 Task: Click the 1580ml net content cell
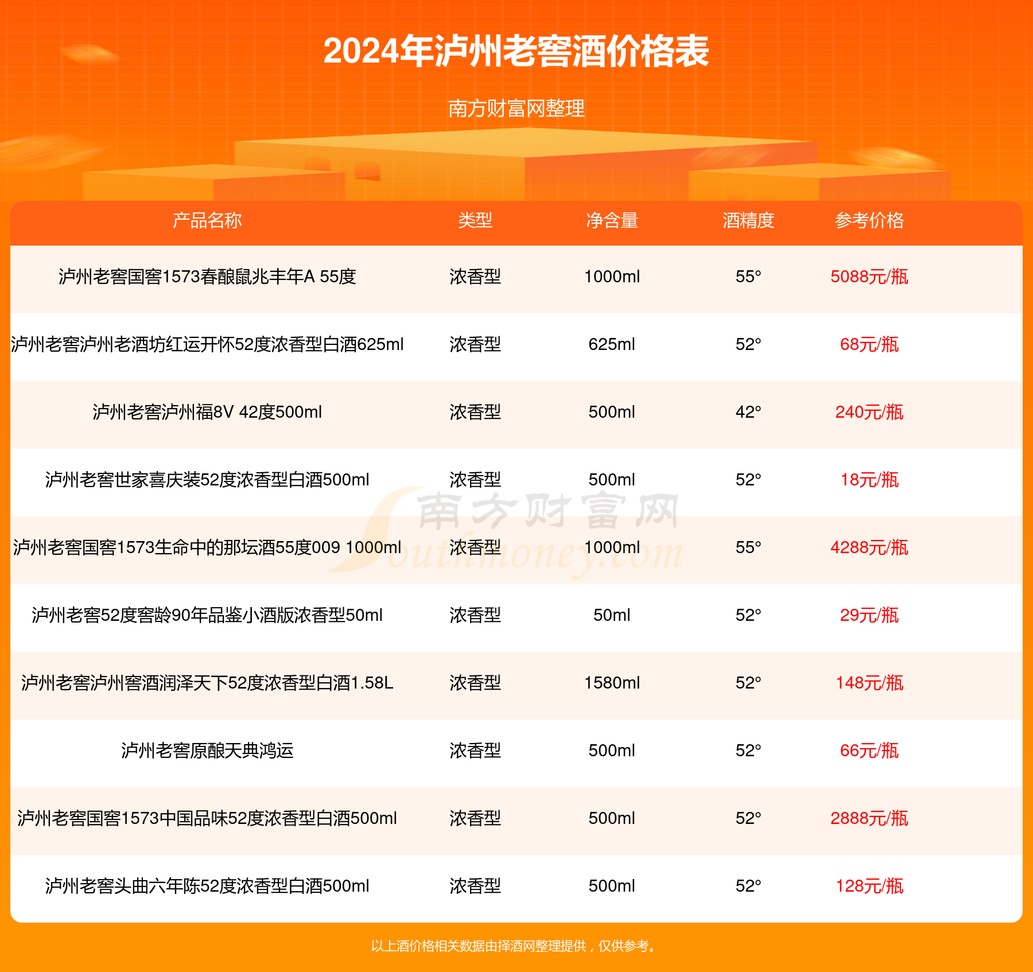[612, 683]
